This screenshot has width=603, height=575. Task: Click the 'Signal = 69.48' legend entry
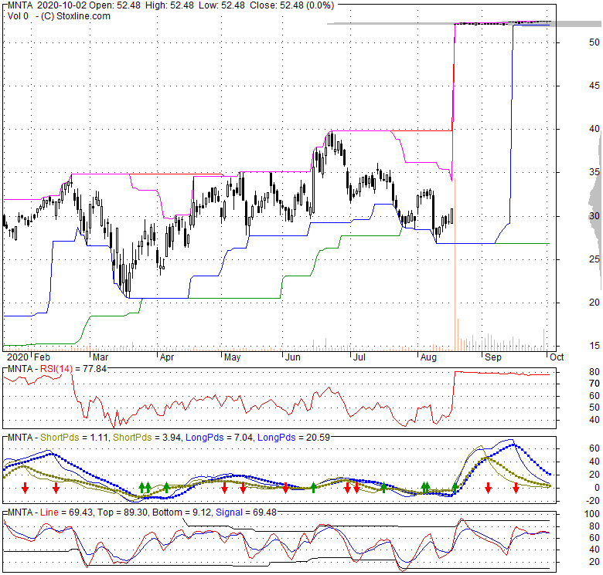(246, 512)
